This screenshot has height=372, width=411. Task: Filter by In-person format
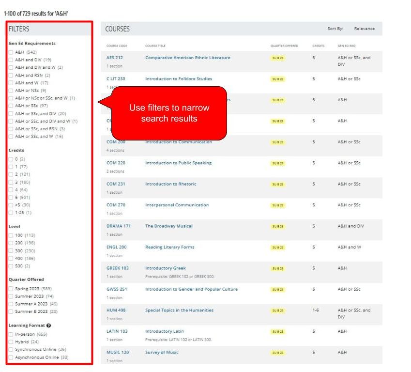(11, 335)
